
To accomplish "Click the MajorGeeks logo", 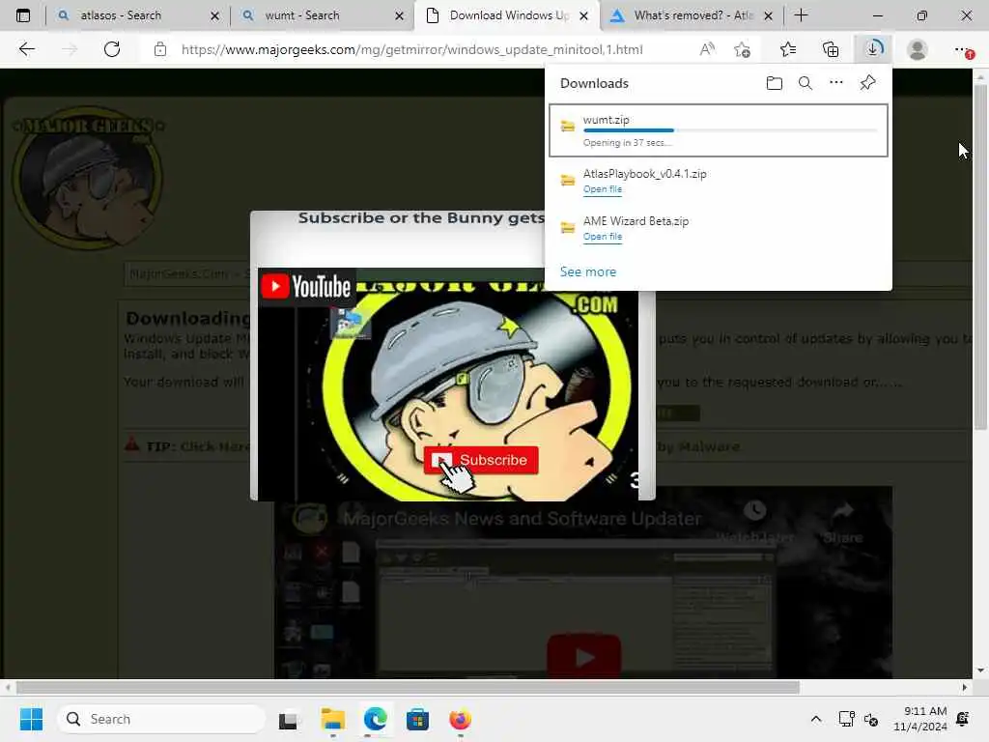I will tap(88, 179).
